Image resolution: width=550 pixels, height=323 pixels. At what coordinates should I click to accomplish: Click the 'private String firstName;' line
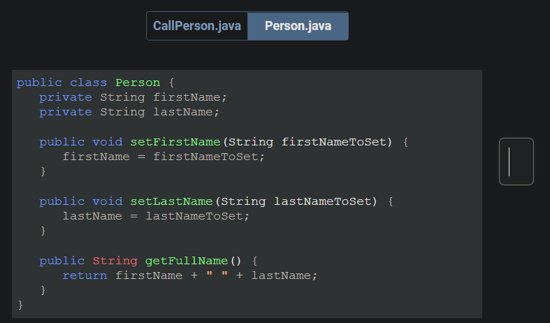coord(133,97)
